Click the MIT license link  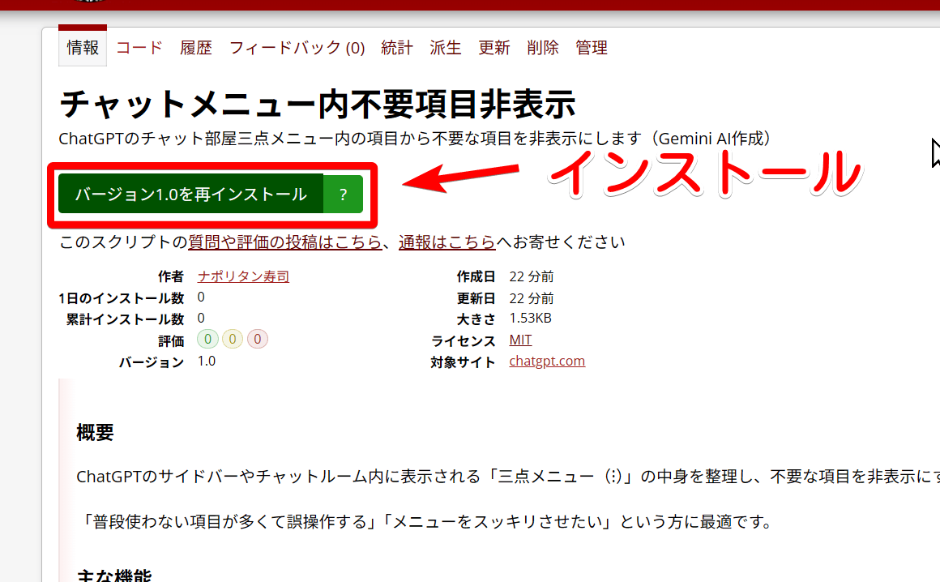tap(520, 340)
